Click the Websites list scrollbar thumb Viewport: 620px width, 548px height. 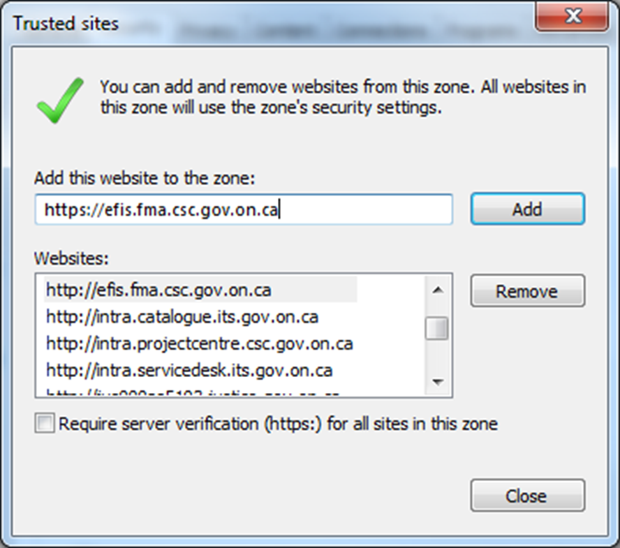[438, 328]
